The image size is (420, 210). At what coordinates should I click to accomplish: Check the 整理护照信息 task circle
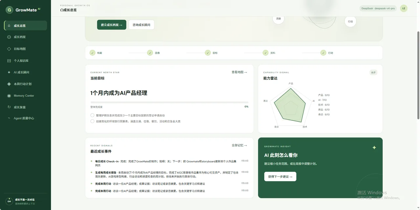(x=92, y=115)
